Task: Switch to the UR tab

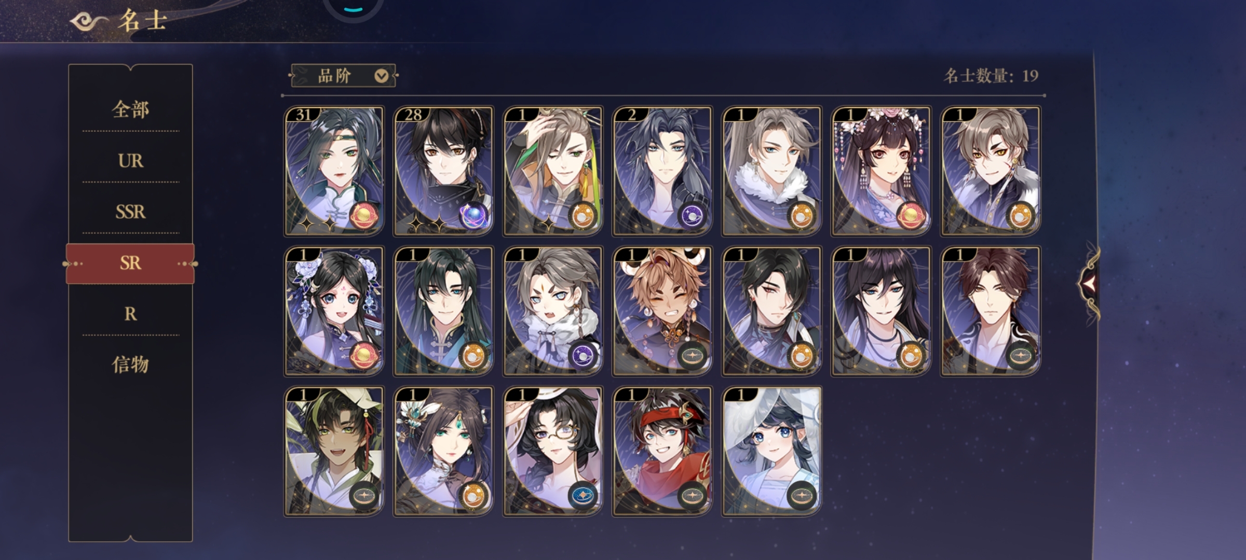Action: tap(130, 161)
